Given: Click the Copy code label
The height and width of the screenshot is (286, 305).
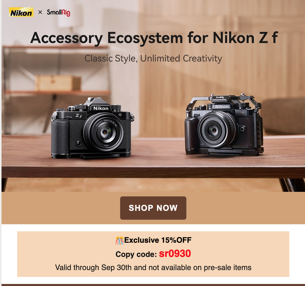Looking at the screenshot, I should pos(136,254).
